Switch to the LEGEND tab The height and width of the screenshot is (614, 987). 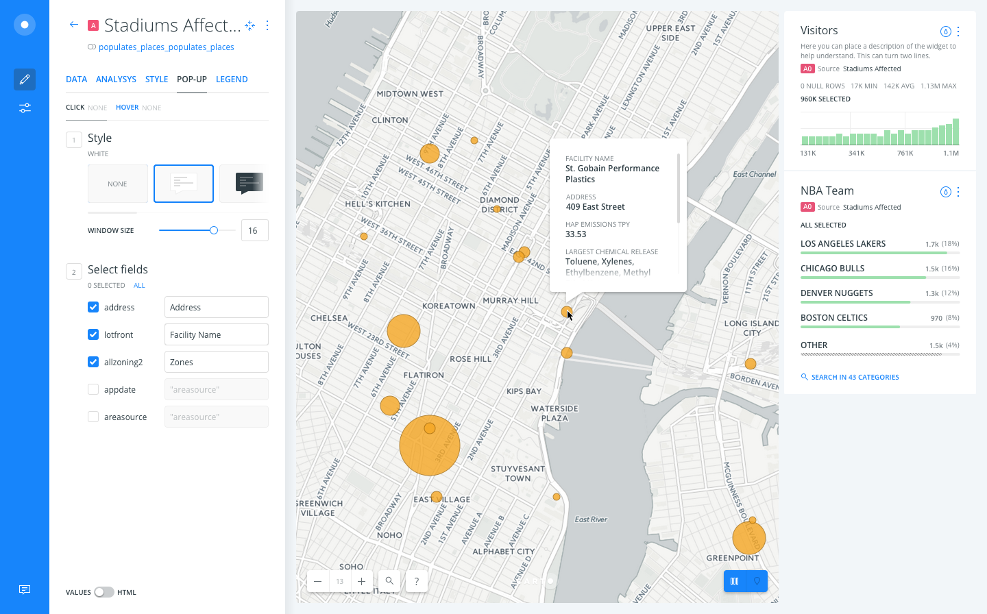[x=232, y=79]
